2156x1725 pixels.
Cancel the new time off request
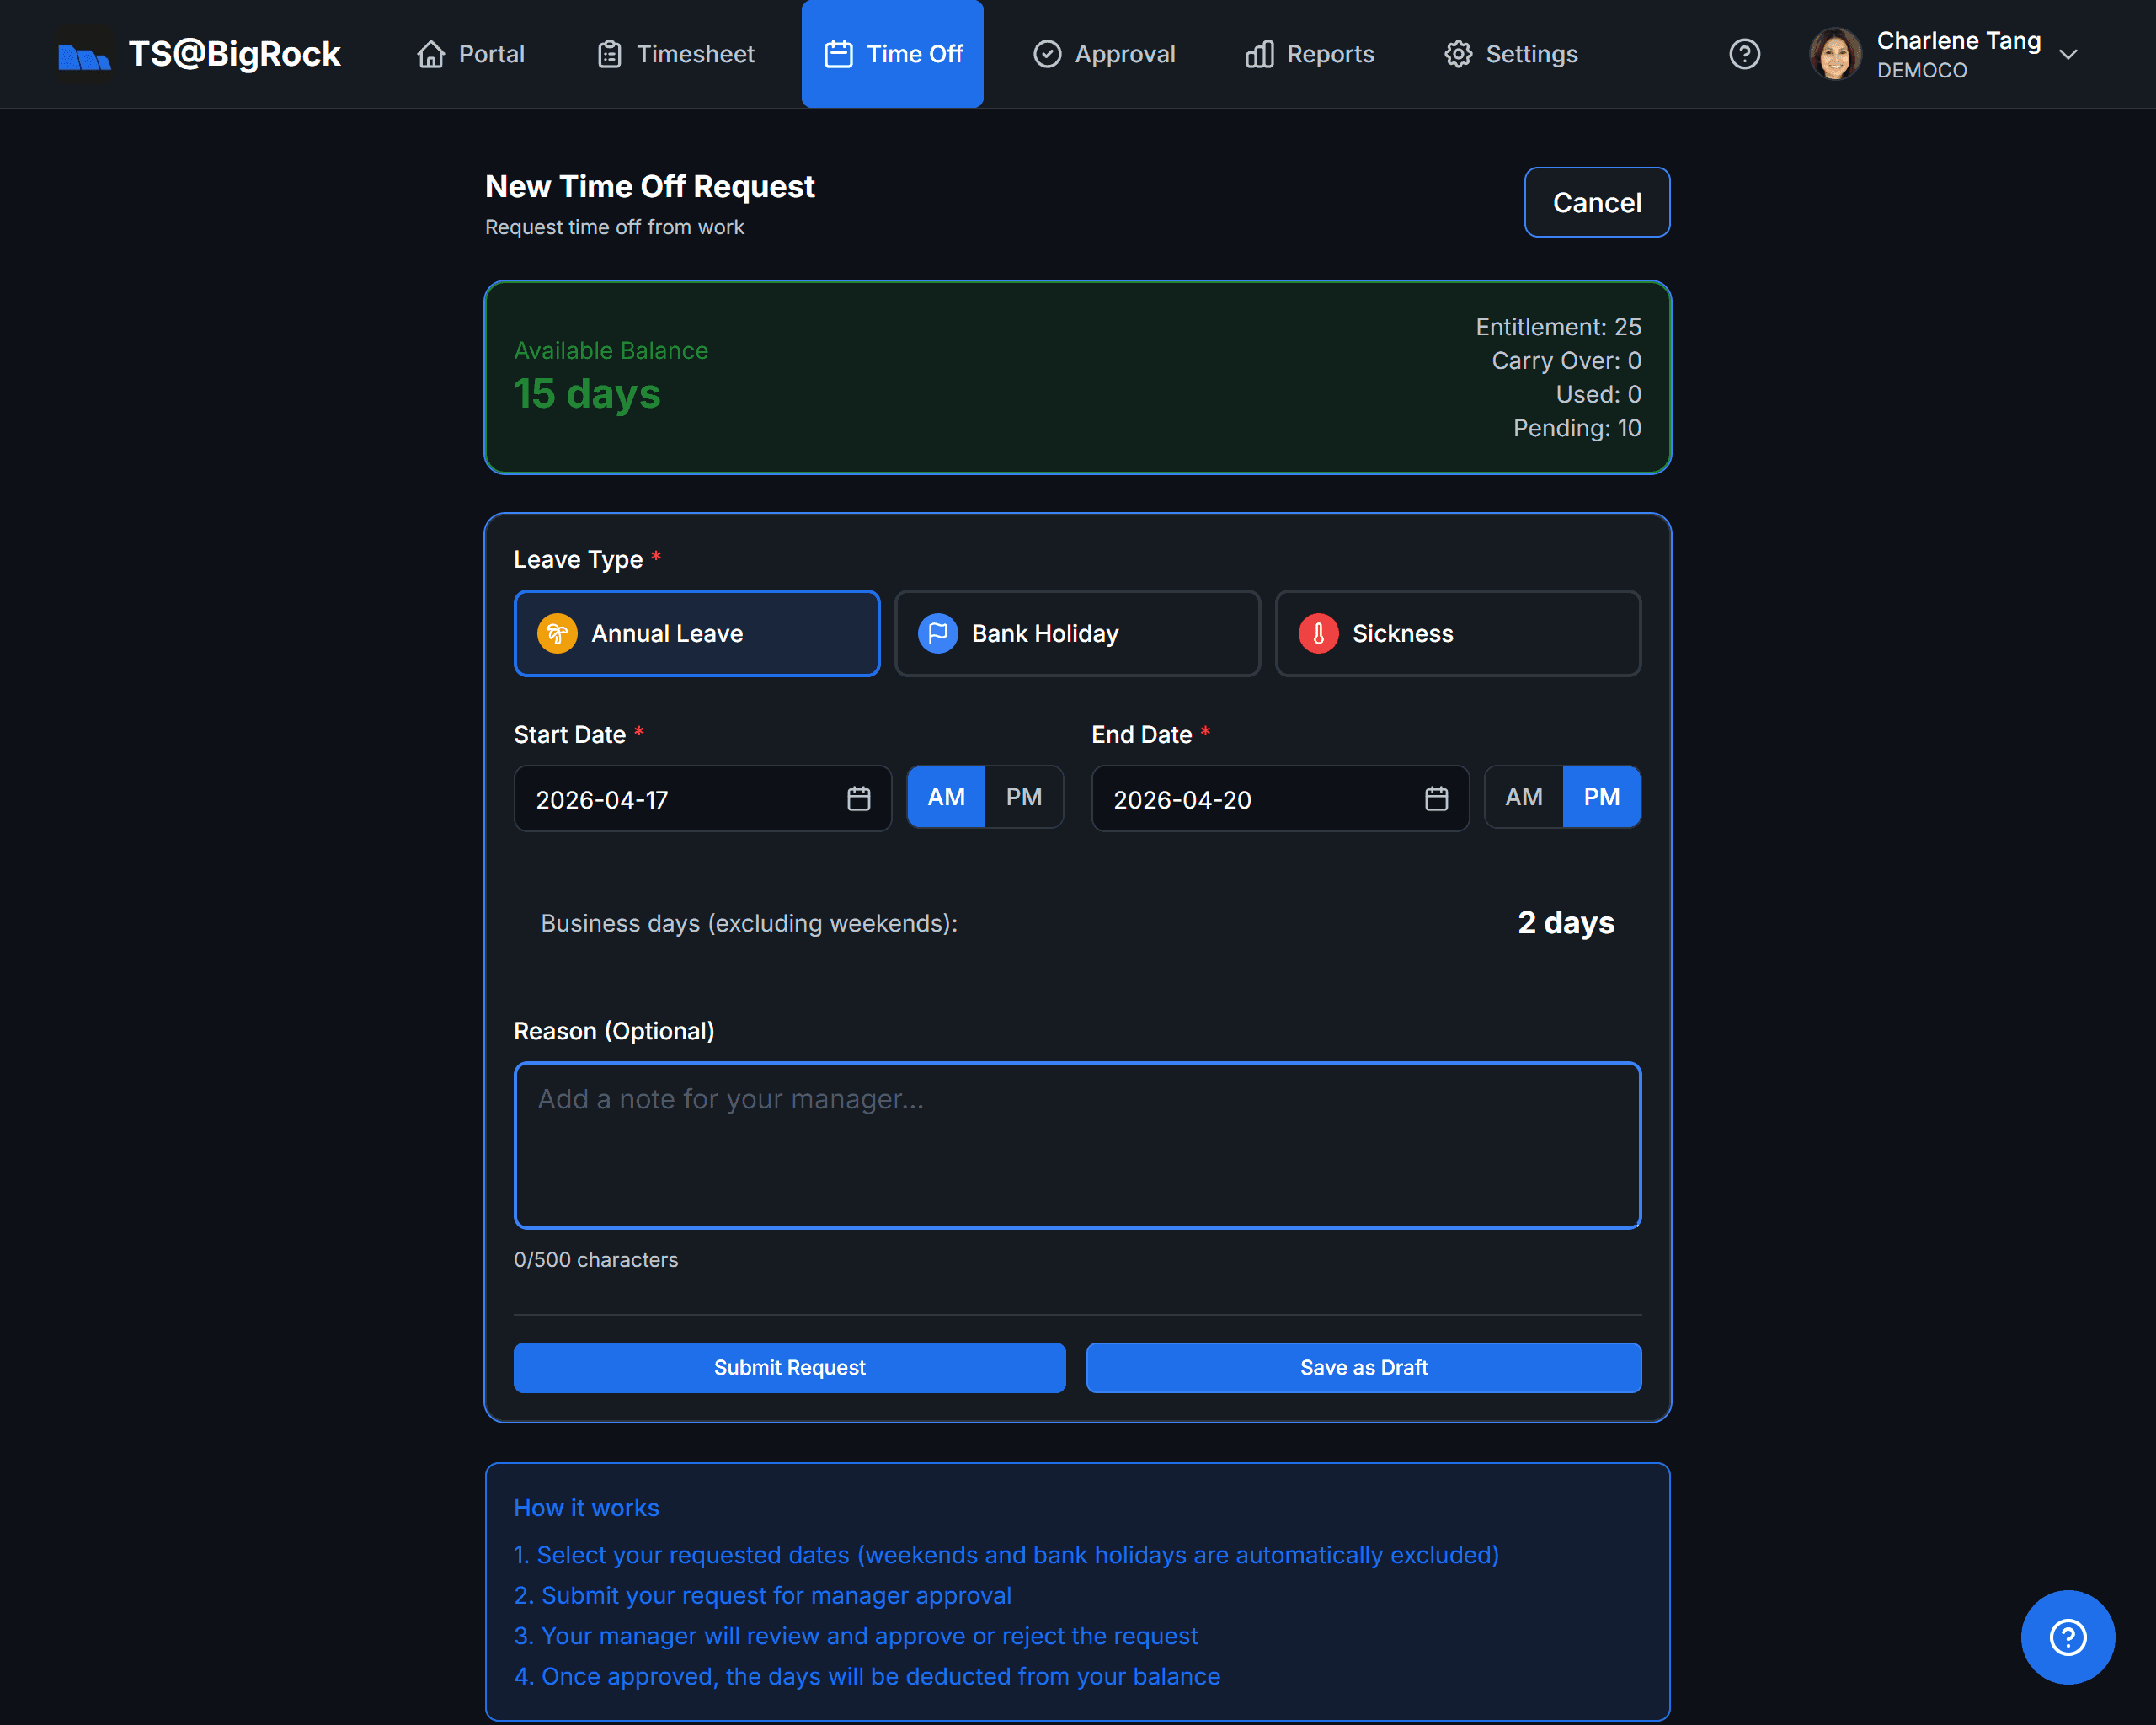click(1596, 202)
